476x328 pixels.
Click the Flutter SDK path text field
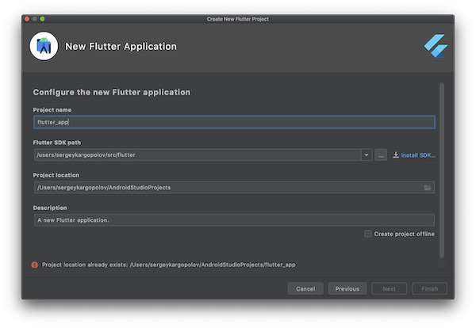198,155
